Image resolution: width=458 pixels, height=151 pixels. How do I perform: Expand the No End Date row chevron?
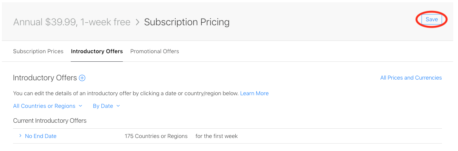[20, 136]
